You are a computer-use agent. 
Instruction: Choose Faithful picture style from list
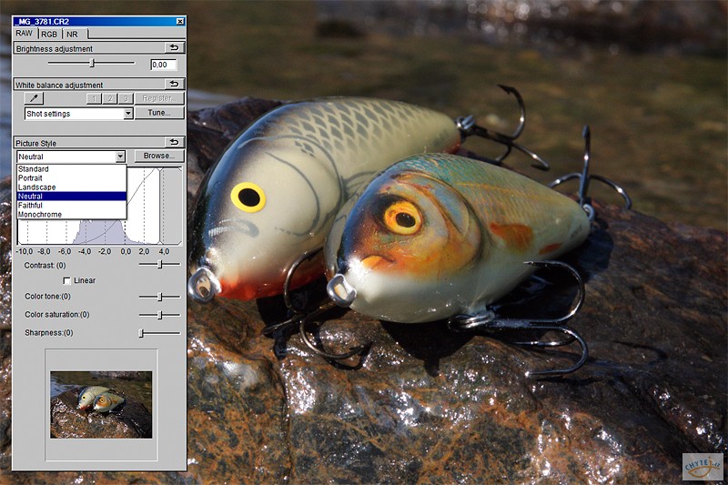click(x=72, y=205)
